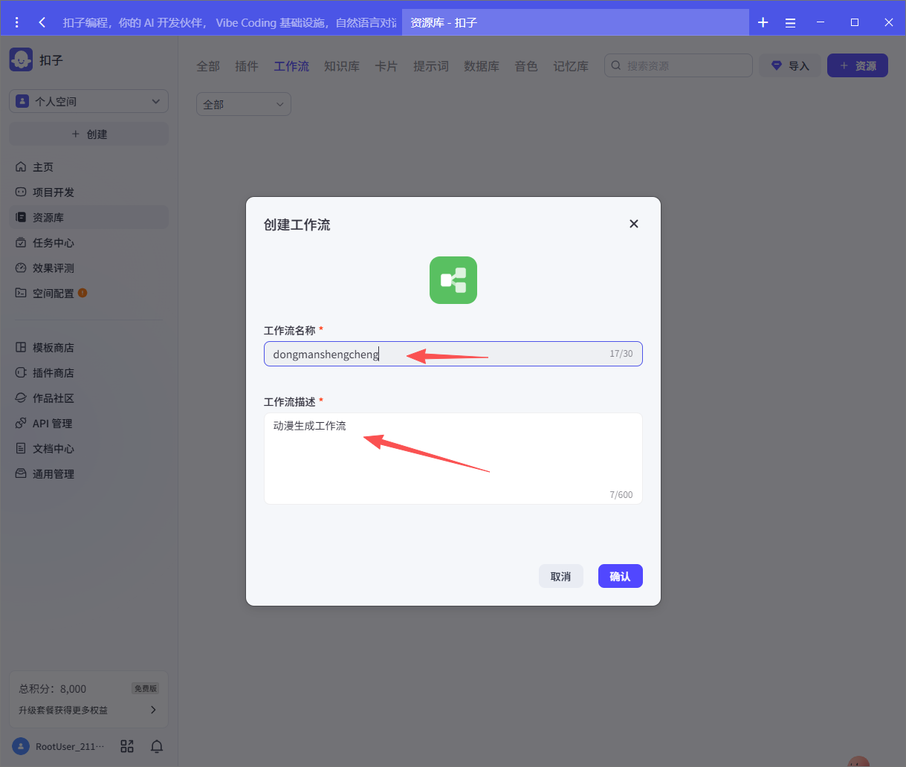Open new tab with plus icon
Image resolution: width=906 pixels, height=767 pixels.
763,22
